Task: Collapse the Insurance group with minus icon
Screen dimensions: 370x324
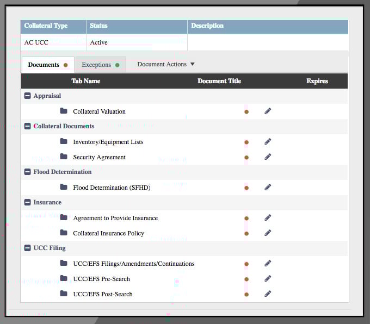Action: [x=28, y=202]
